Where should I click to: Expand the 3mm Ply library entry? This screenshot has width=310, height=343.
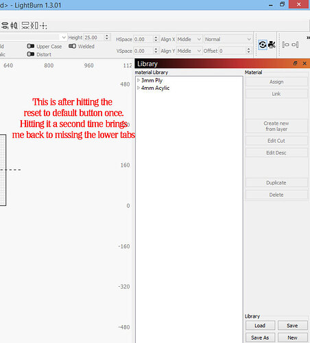(139, 80)
